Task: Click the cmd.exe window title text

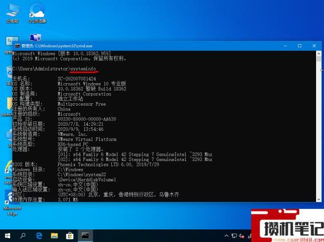Action: pos(57,46)
